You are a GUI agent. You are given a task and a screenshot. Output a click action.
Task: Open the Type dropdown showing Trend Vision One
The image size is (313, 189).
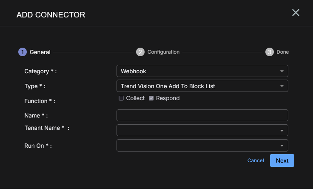198,86
